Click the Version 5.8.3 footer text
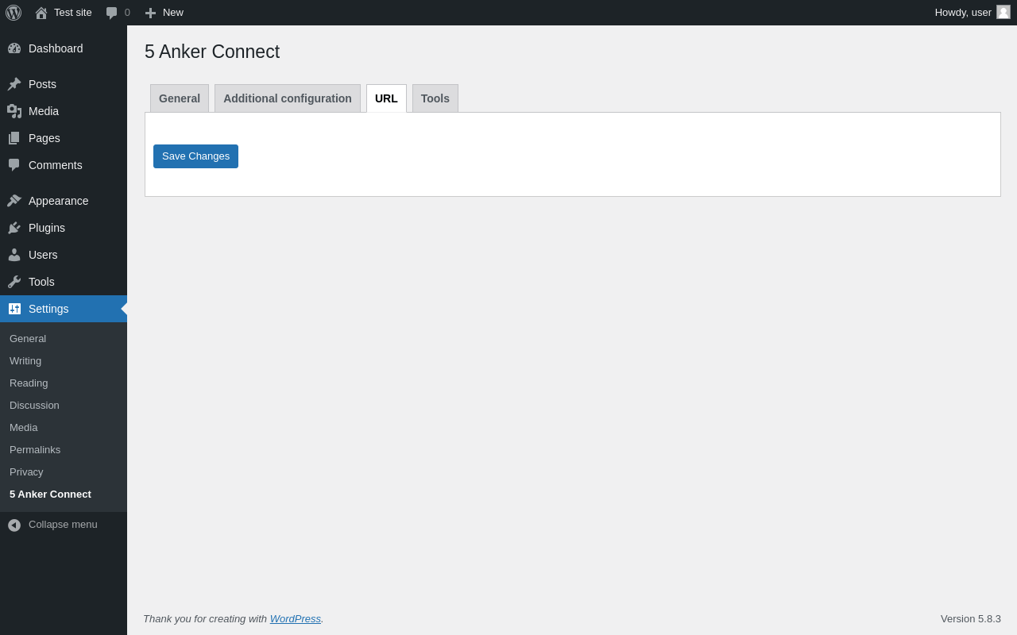1017x635 pixels. pyautogui.click(x=971, y=619)
